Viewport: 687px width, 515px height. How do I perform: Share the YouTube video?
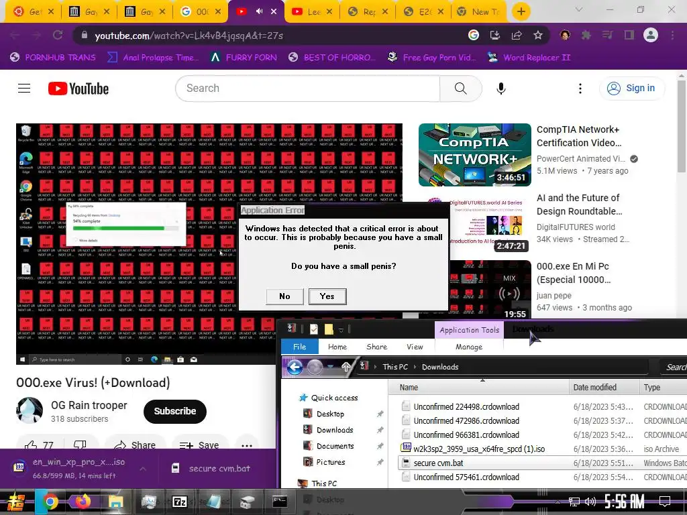(135, 445)
